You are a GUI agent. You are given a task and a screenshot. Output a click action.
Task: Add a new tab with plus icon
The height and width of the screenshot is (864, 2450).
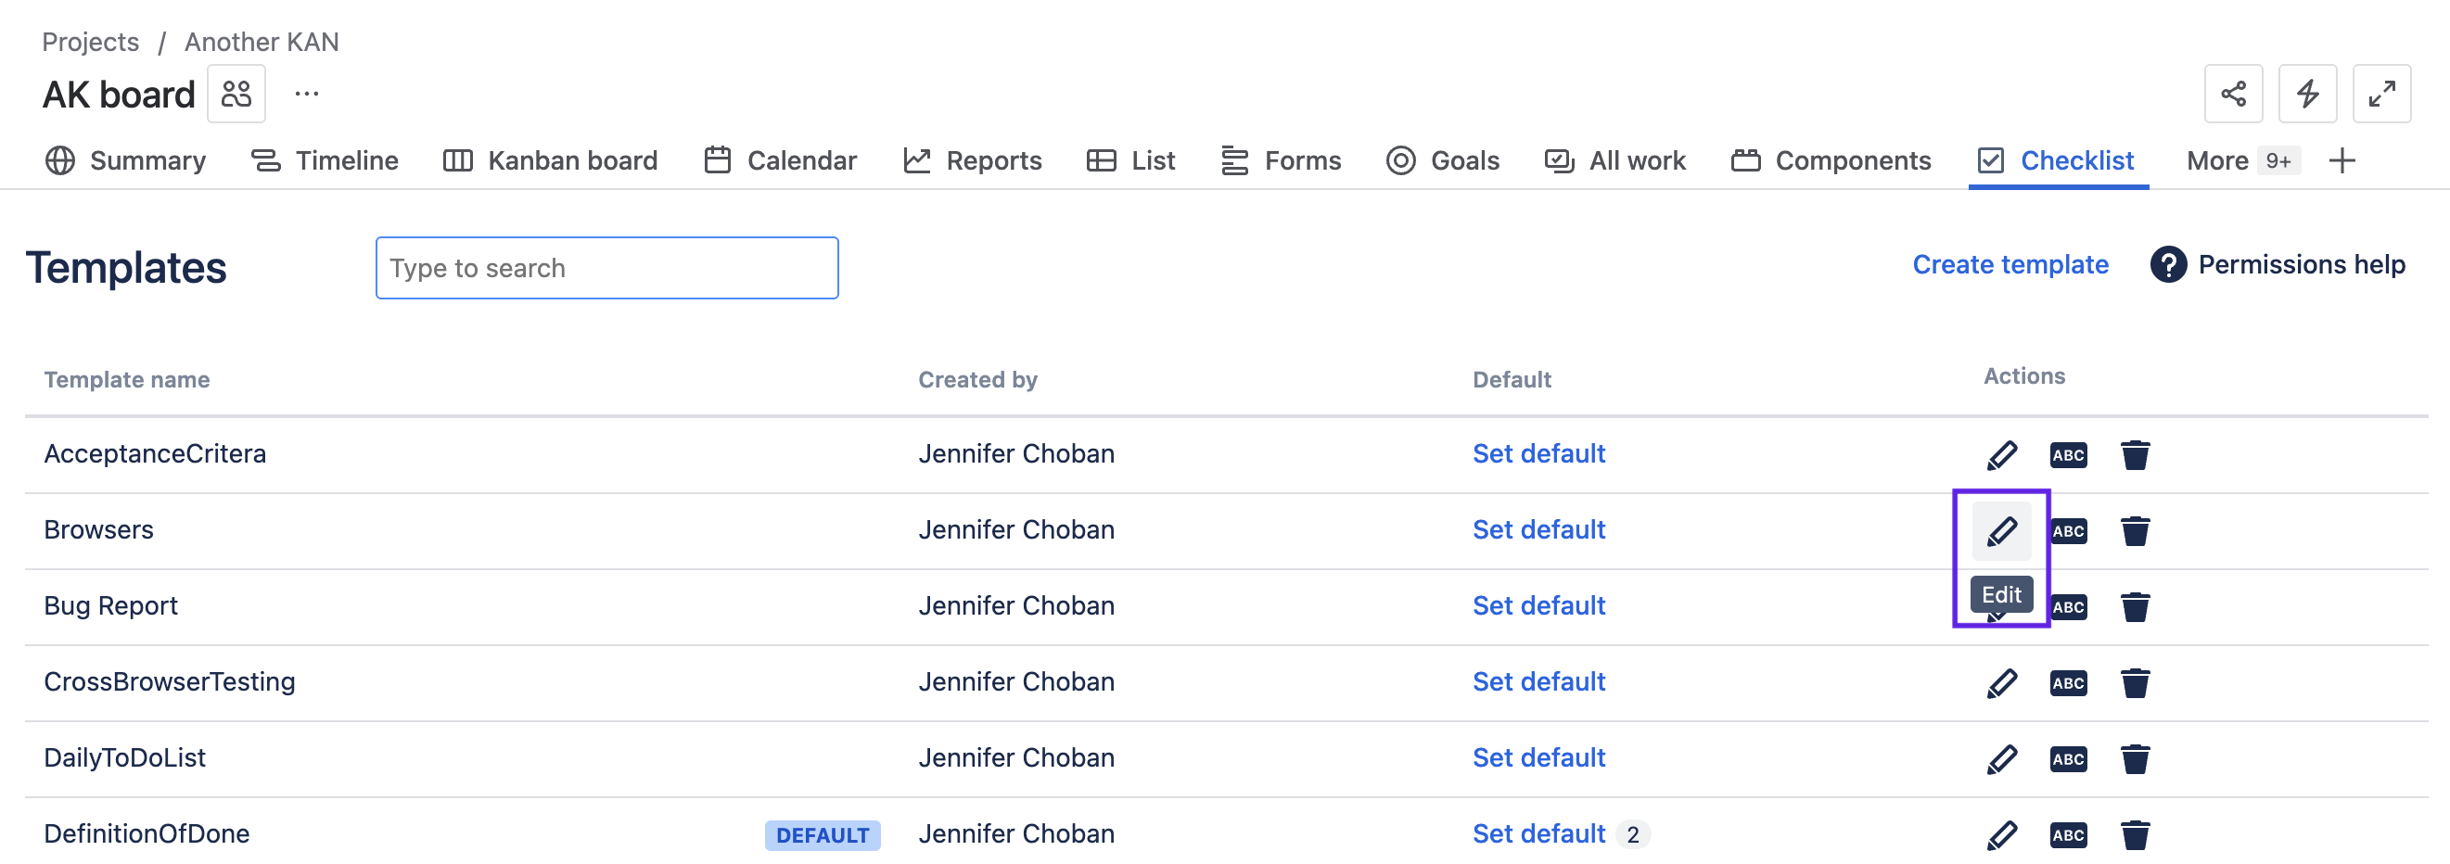tap(2342, 160)
